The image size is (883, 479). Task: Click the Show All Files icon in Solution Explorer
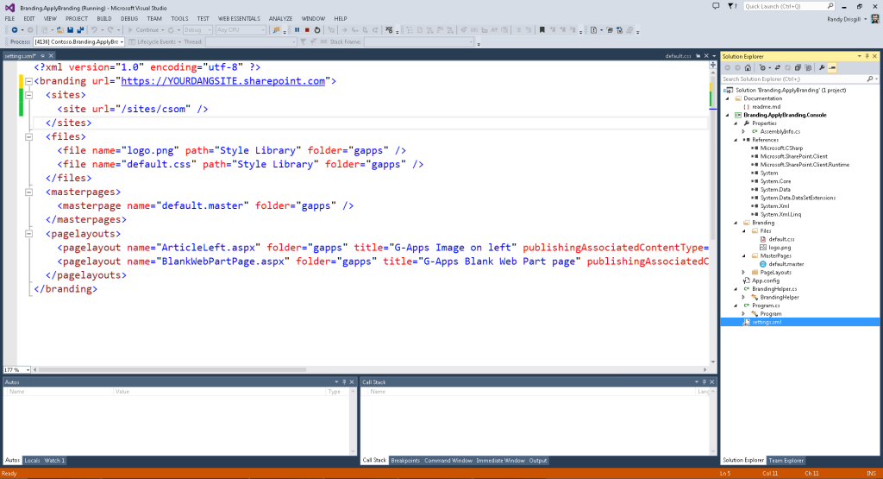click(808, 67)
